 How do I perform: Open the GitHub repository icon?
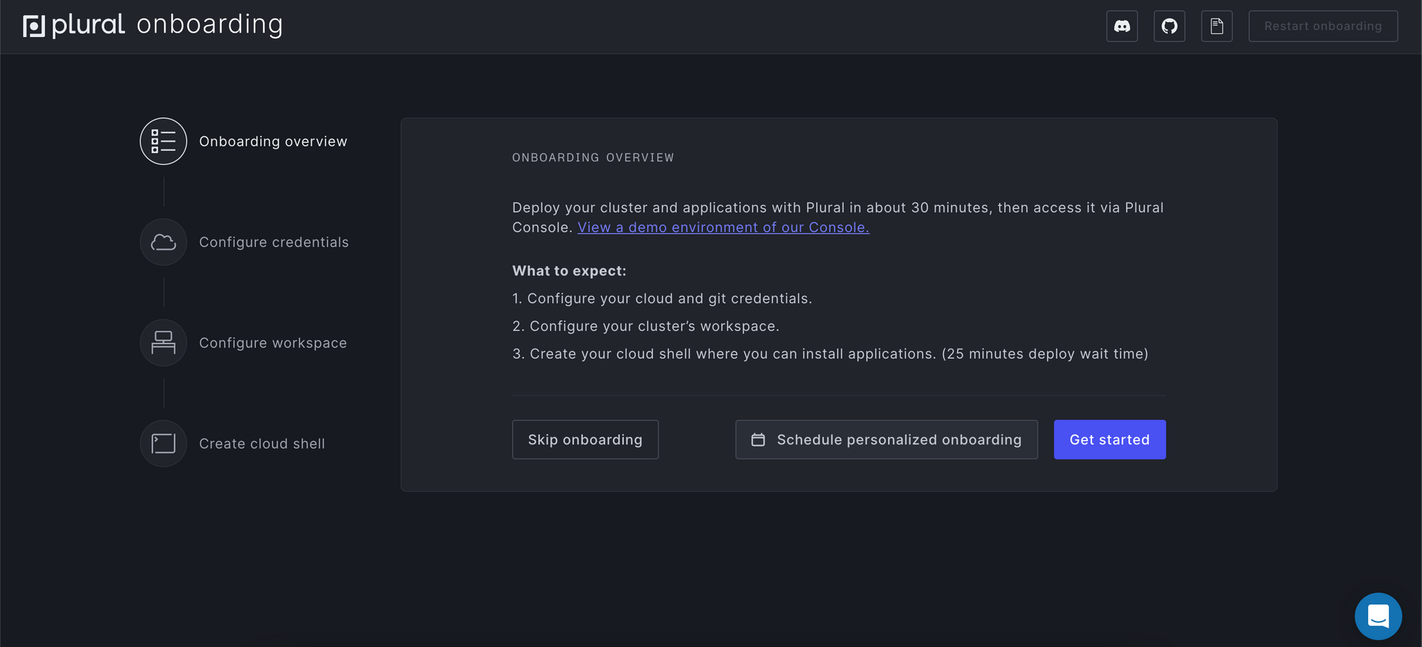(1170, 26)
